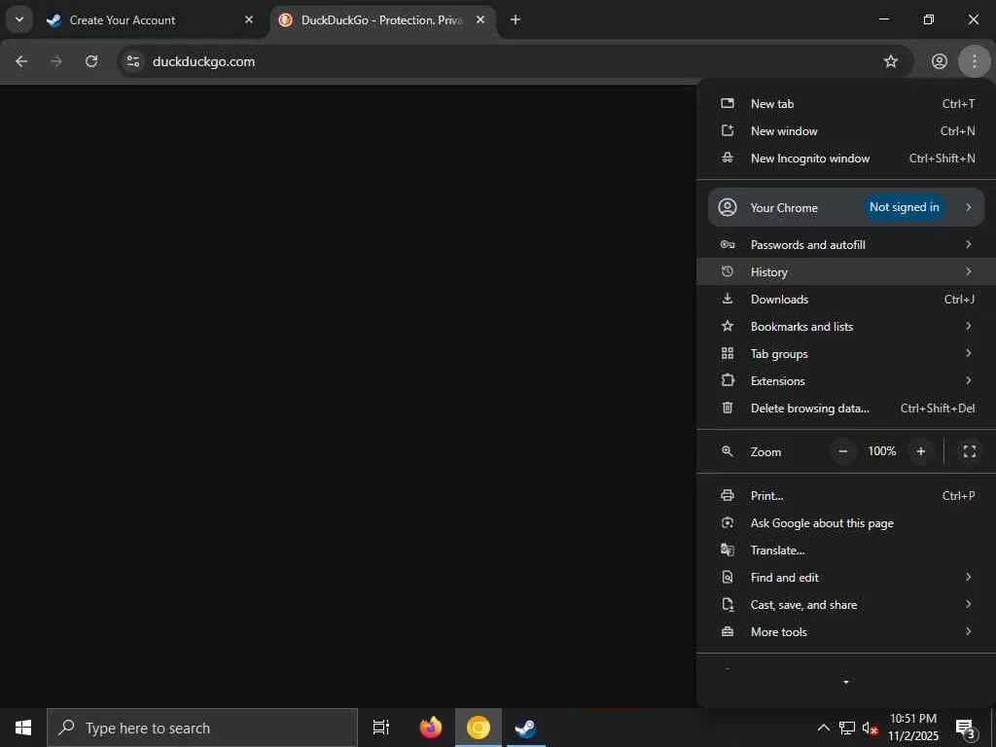The height and width of the screenshot is (747, 996).
Task: Open the network tray icon
Action: pyautogui.click(x=847, y=728)
